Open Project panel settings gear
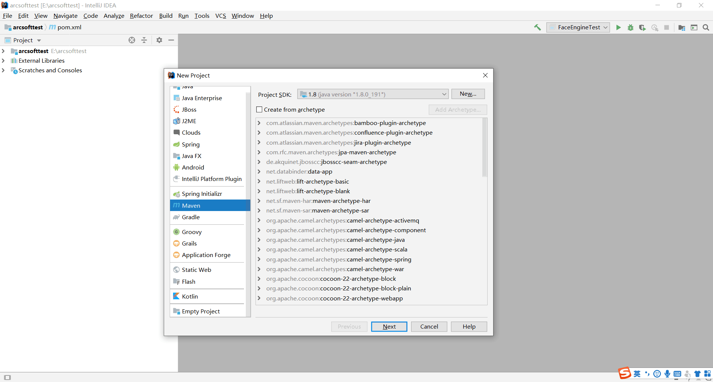Screen dimensions: 713x382 point(159,40)
